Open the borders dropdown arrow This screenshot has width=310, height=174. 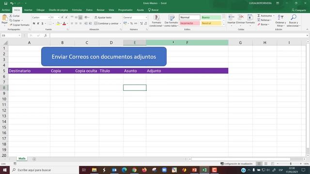point(53,24)
